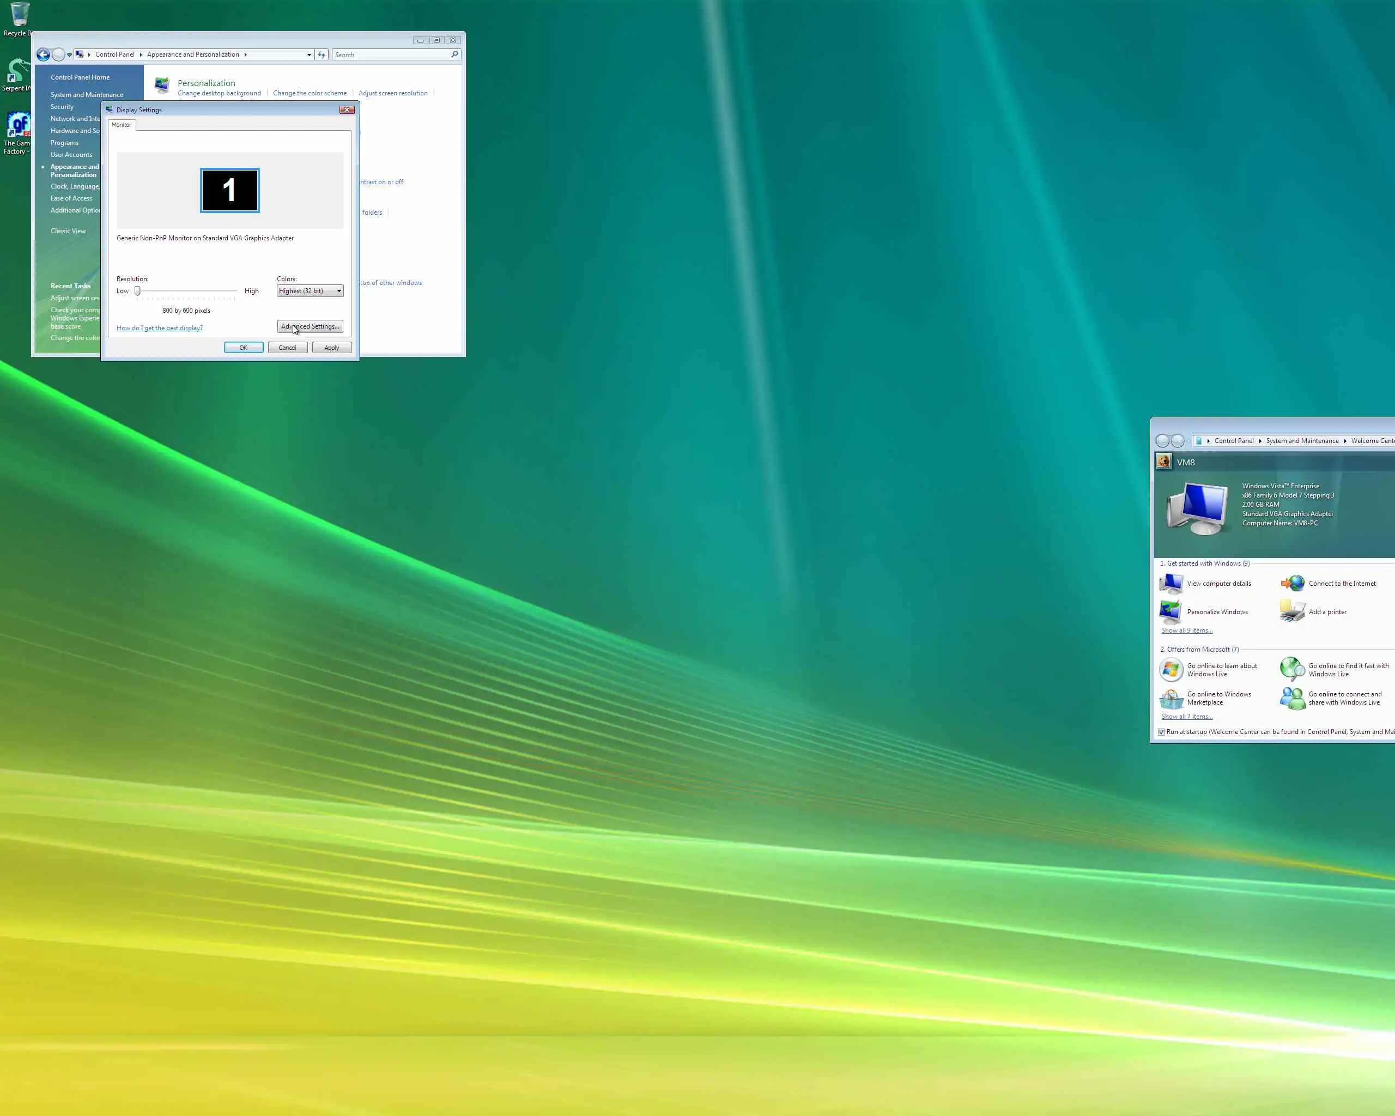Click the Advanced Settings button
Image resolution: width=1395 pixels, height=1116 pixels.
tap(310, 327)
